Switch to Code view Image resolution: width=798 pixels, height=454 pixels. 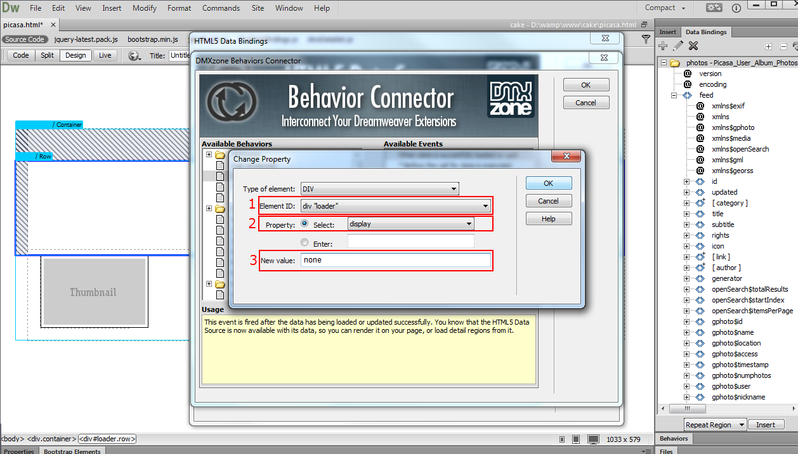[21, 55]
